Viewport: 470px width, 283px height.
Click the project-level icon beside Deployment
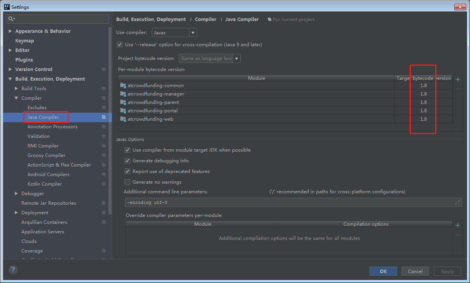(104, 213)
